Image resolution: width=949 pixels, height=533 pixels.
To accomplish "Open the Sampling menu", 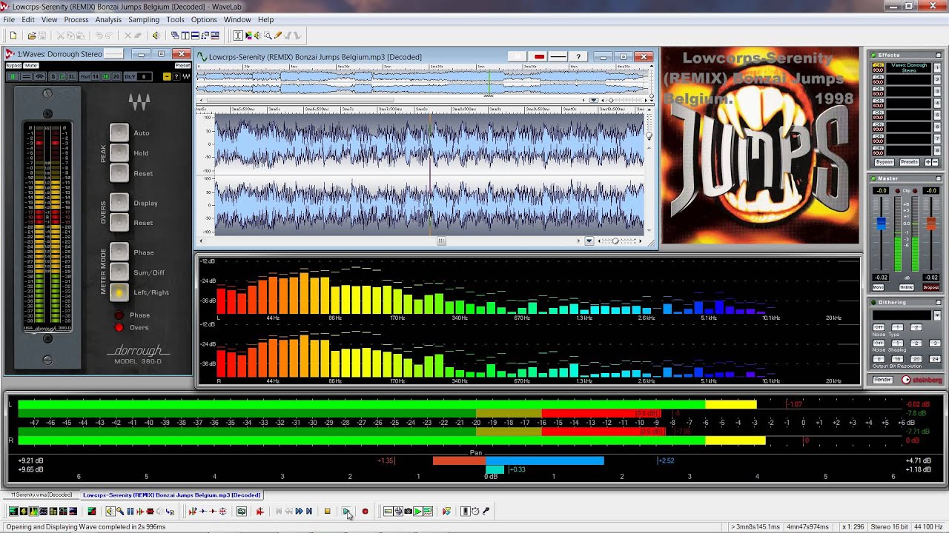I will (144, 19).
